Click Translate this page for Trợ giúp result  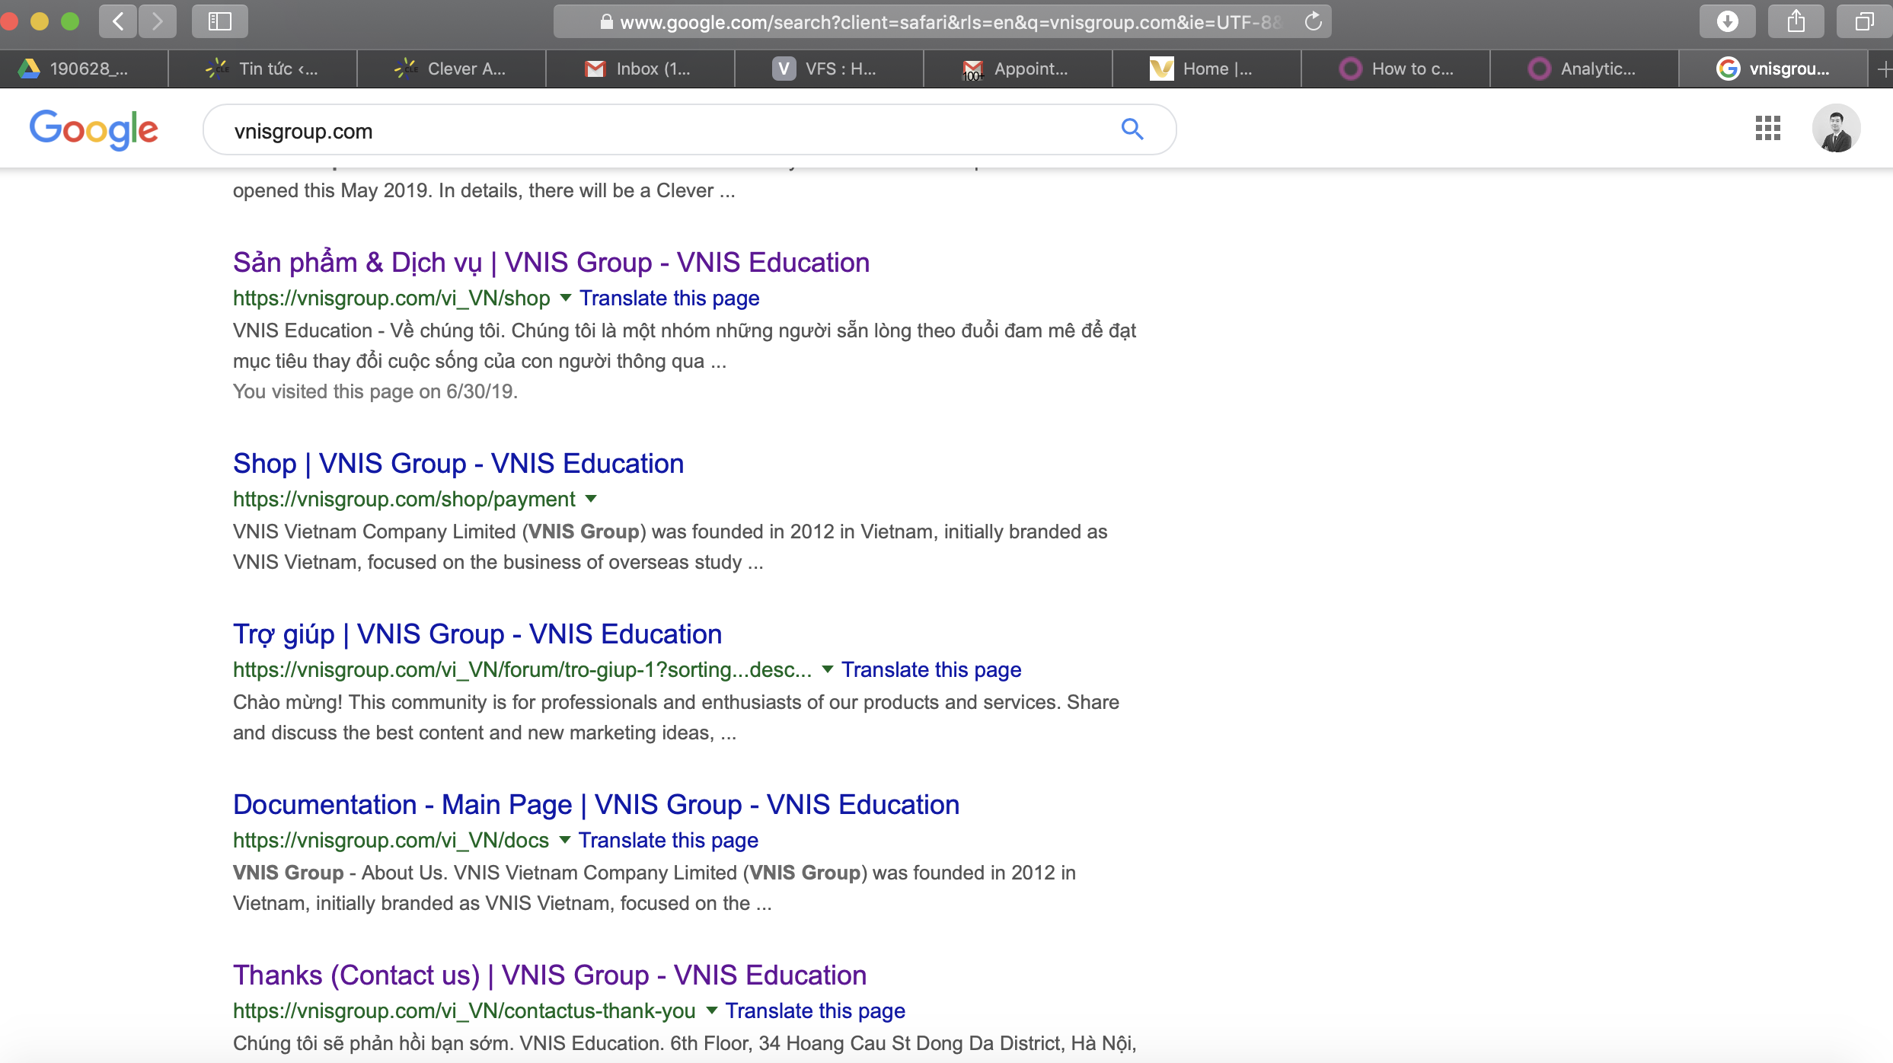pos(931,669)
